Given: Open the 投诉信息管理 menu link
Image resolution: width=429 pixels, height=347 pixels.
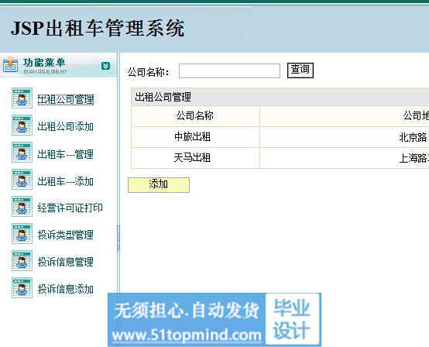Looking at the screenshot, I should tap(66, 262).
